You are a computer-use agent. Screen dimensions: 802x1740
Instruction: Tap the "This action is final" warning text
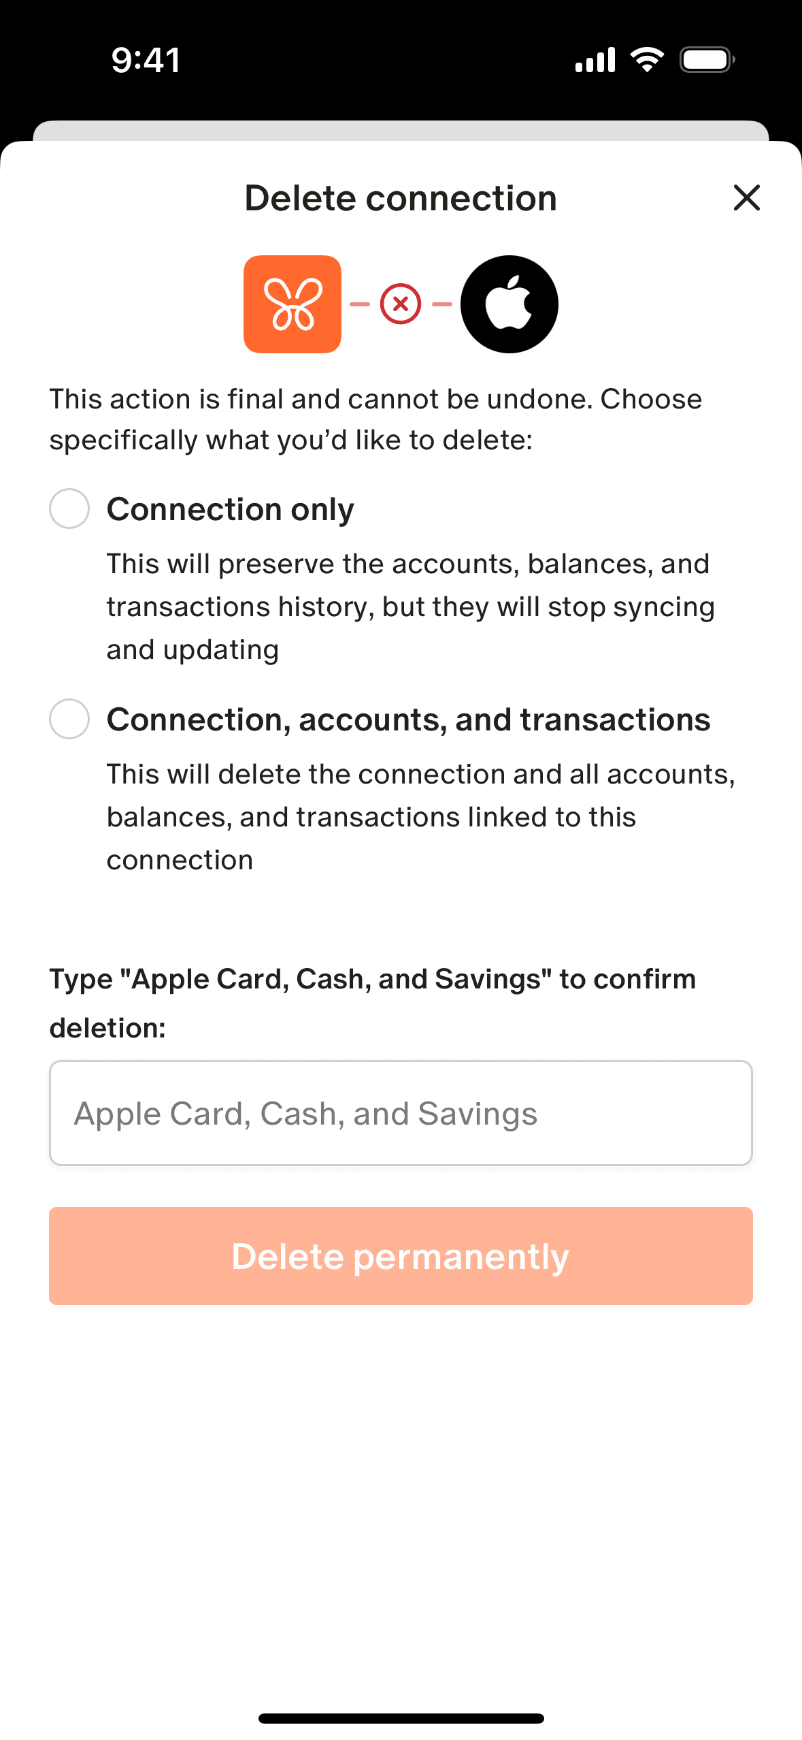pos(375,419)
